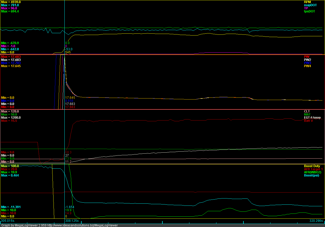Click the Max = 1200.0 EGT readout
The width and height of the screenshot is (325, 227).
[11, 118]
